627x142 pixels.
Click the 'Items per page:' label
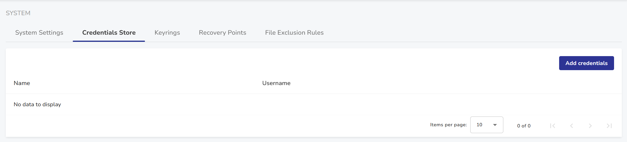(x=448, y=125)
